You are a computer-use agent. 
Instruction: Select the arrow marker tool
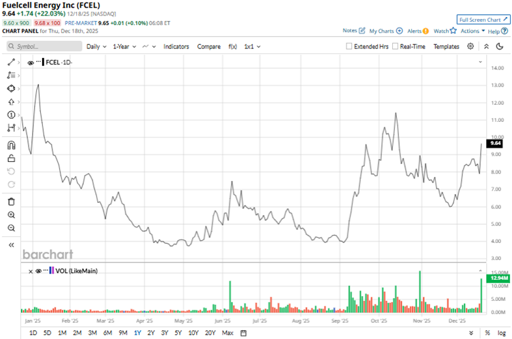click(x=11, y=102)
